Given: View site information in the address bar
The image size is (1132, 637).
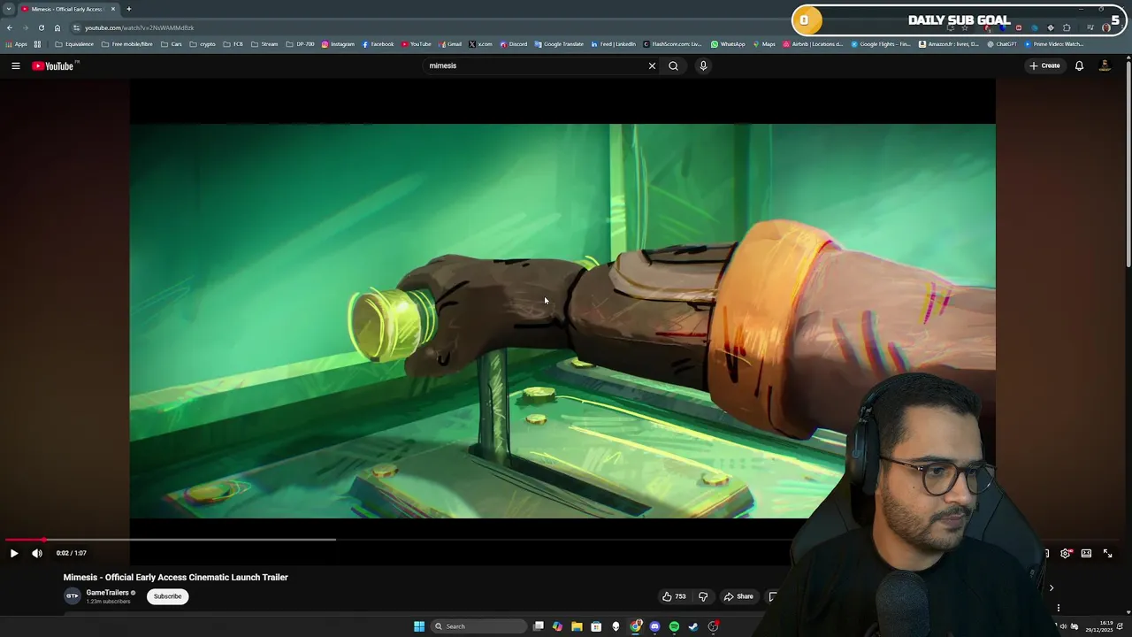Looking at the screenshot, I should click(76, 27).
